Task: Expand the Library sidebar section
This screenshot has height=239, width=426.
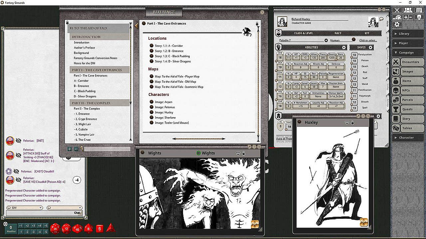Action: [408, 34]
